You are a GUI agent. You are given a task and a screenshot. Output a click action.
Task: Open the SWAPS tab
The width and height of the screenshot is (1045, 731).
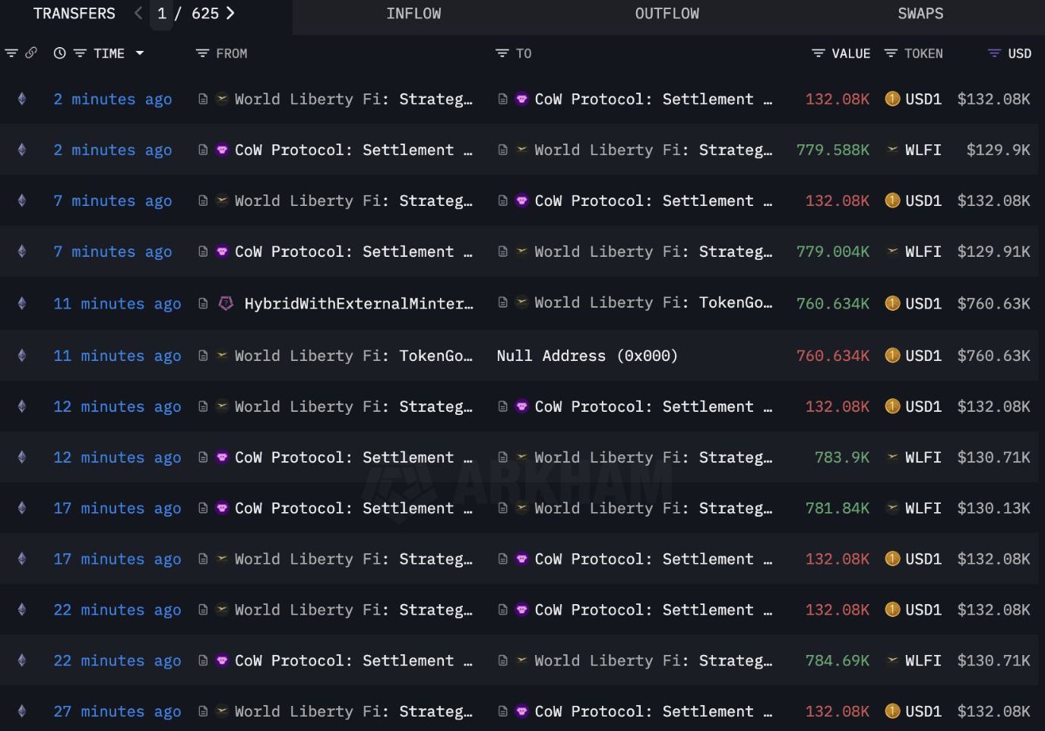pyautogui.click(x=920, y=14)
